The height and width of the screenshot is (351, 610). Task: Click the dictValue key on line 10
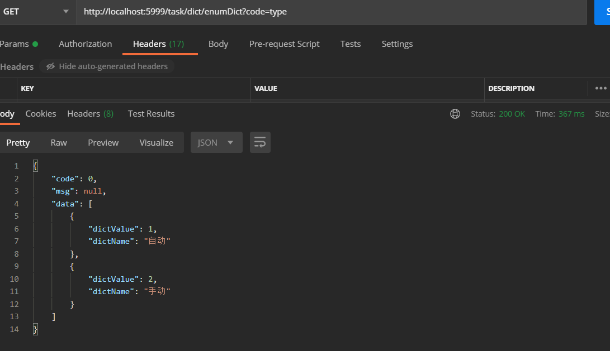[114, 279]
